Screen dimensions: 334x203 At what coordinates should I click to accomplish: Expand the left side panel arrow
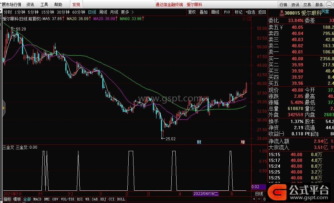[4, 108]
